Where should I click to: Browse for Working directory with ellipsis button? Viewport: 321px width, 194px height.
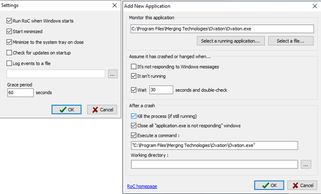point(306,165)
